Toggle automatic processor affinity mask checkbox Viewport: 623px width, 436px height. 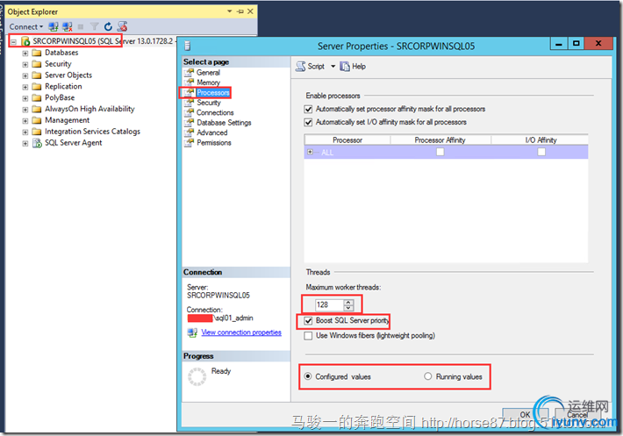308,109
